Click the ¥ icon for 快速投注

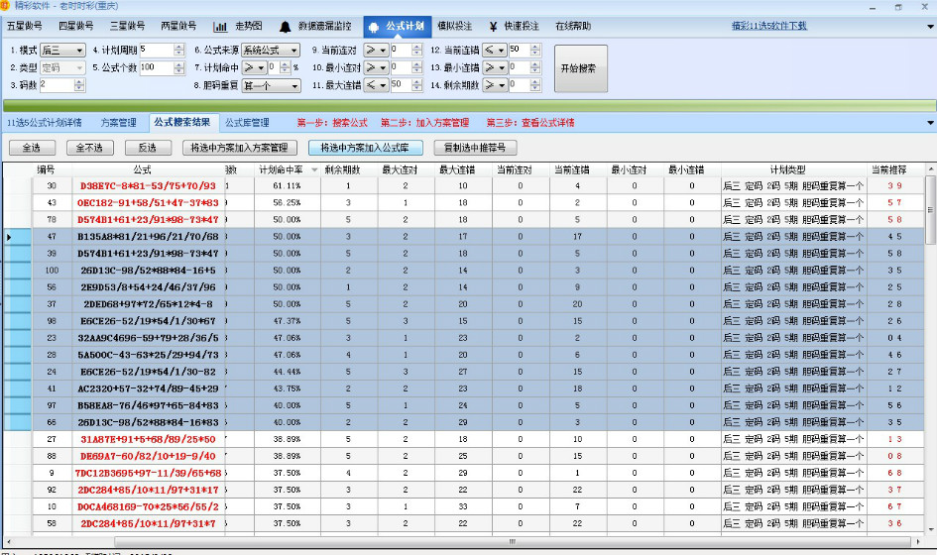(x=493, y=26)
